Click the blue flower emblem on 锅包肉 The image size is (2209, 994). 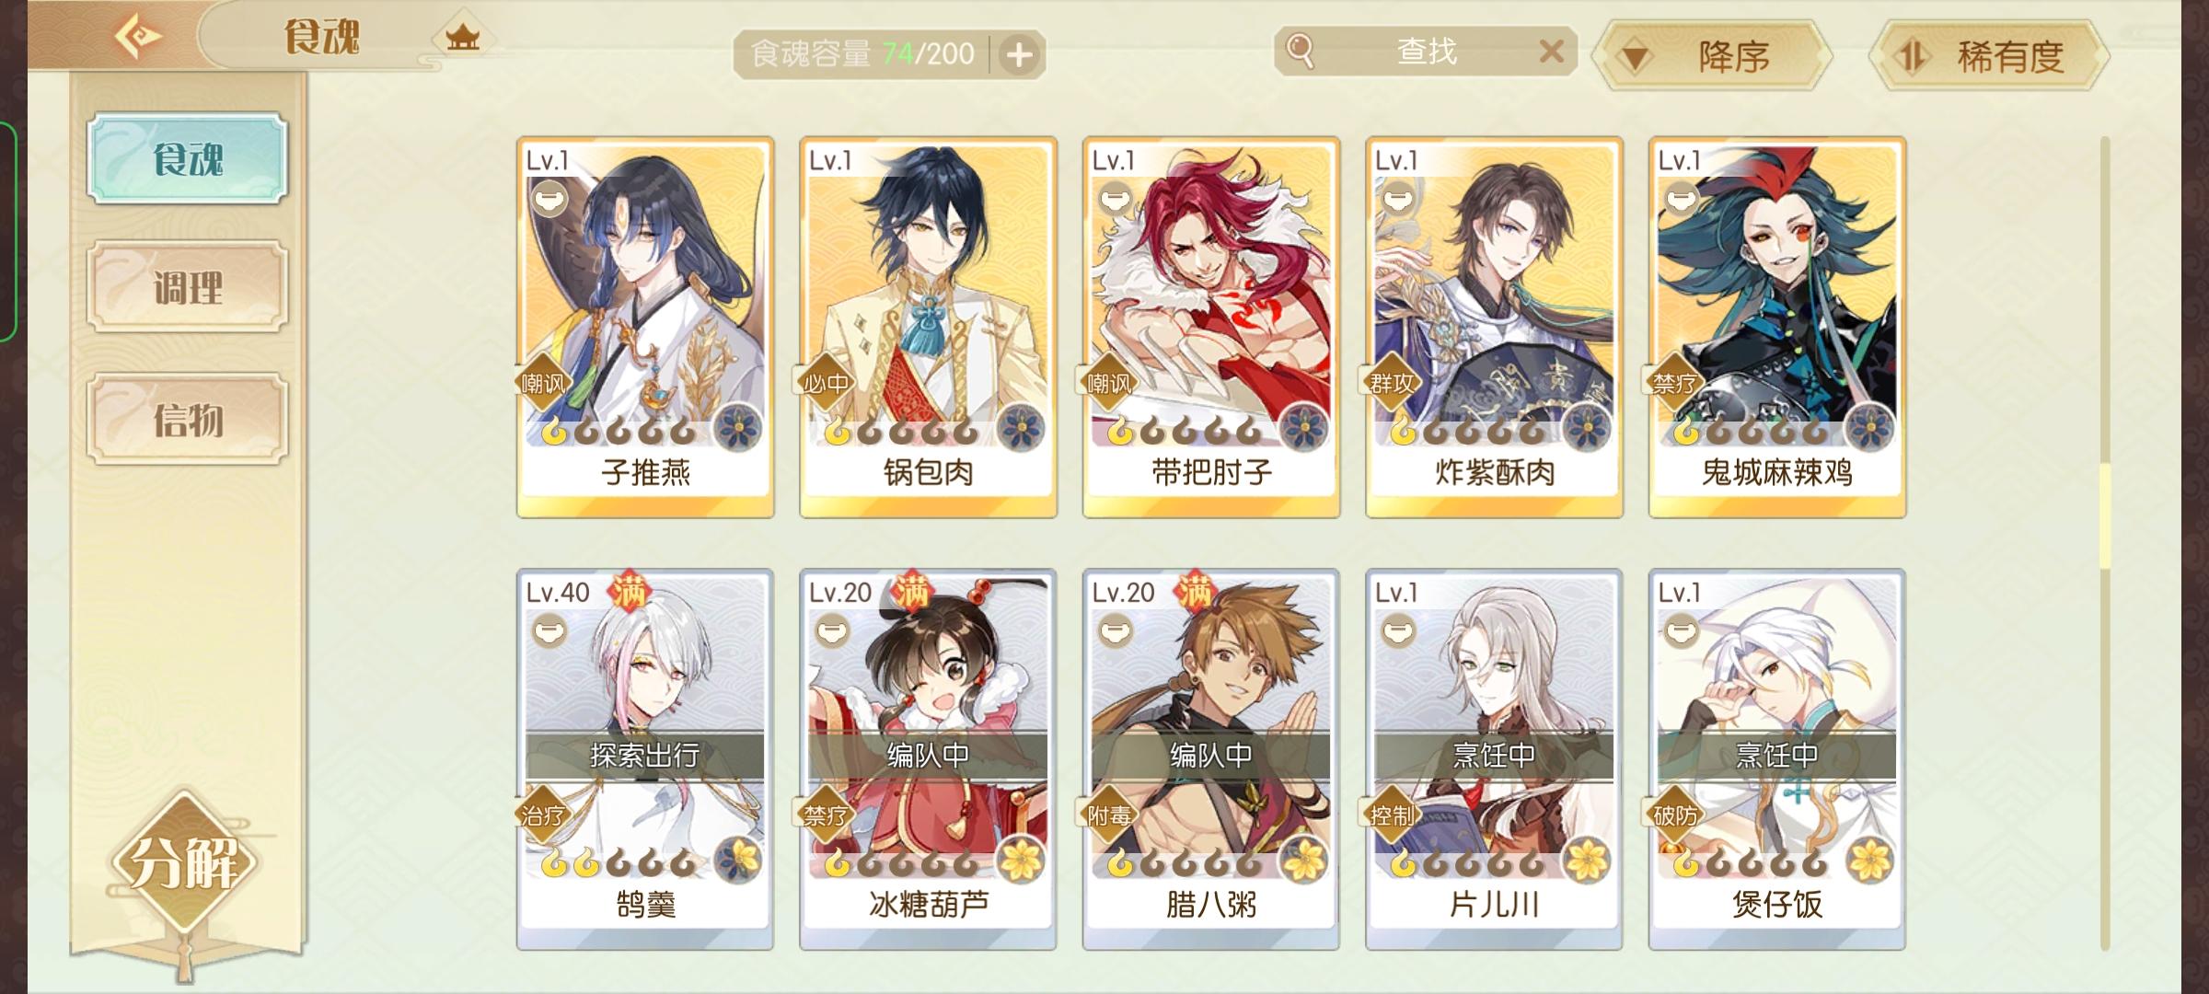click(1019, 428)
